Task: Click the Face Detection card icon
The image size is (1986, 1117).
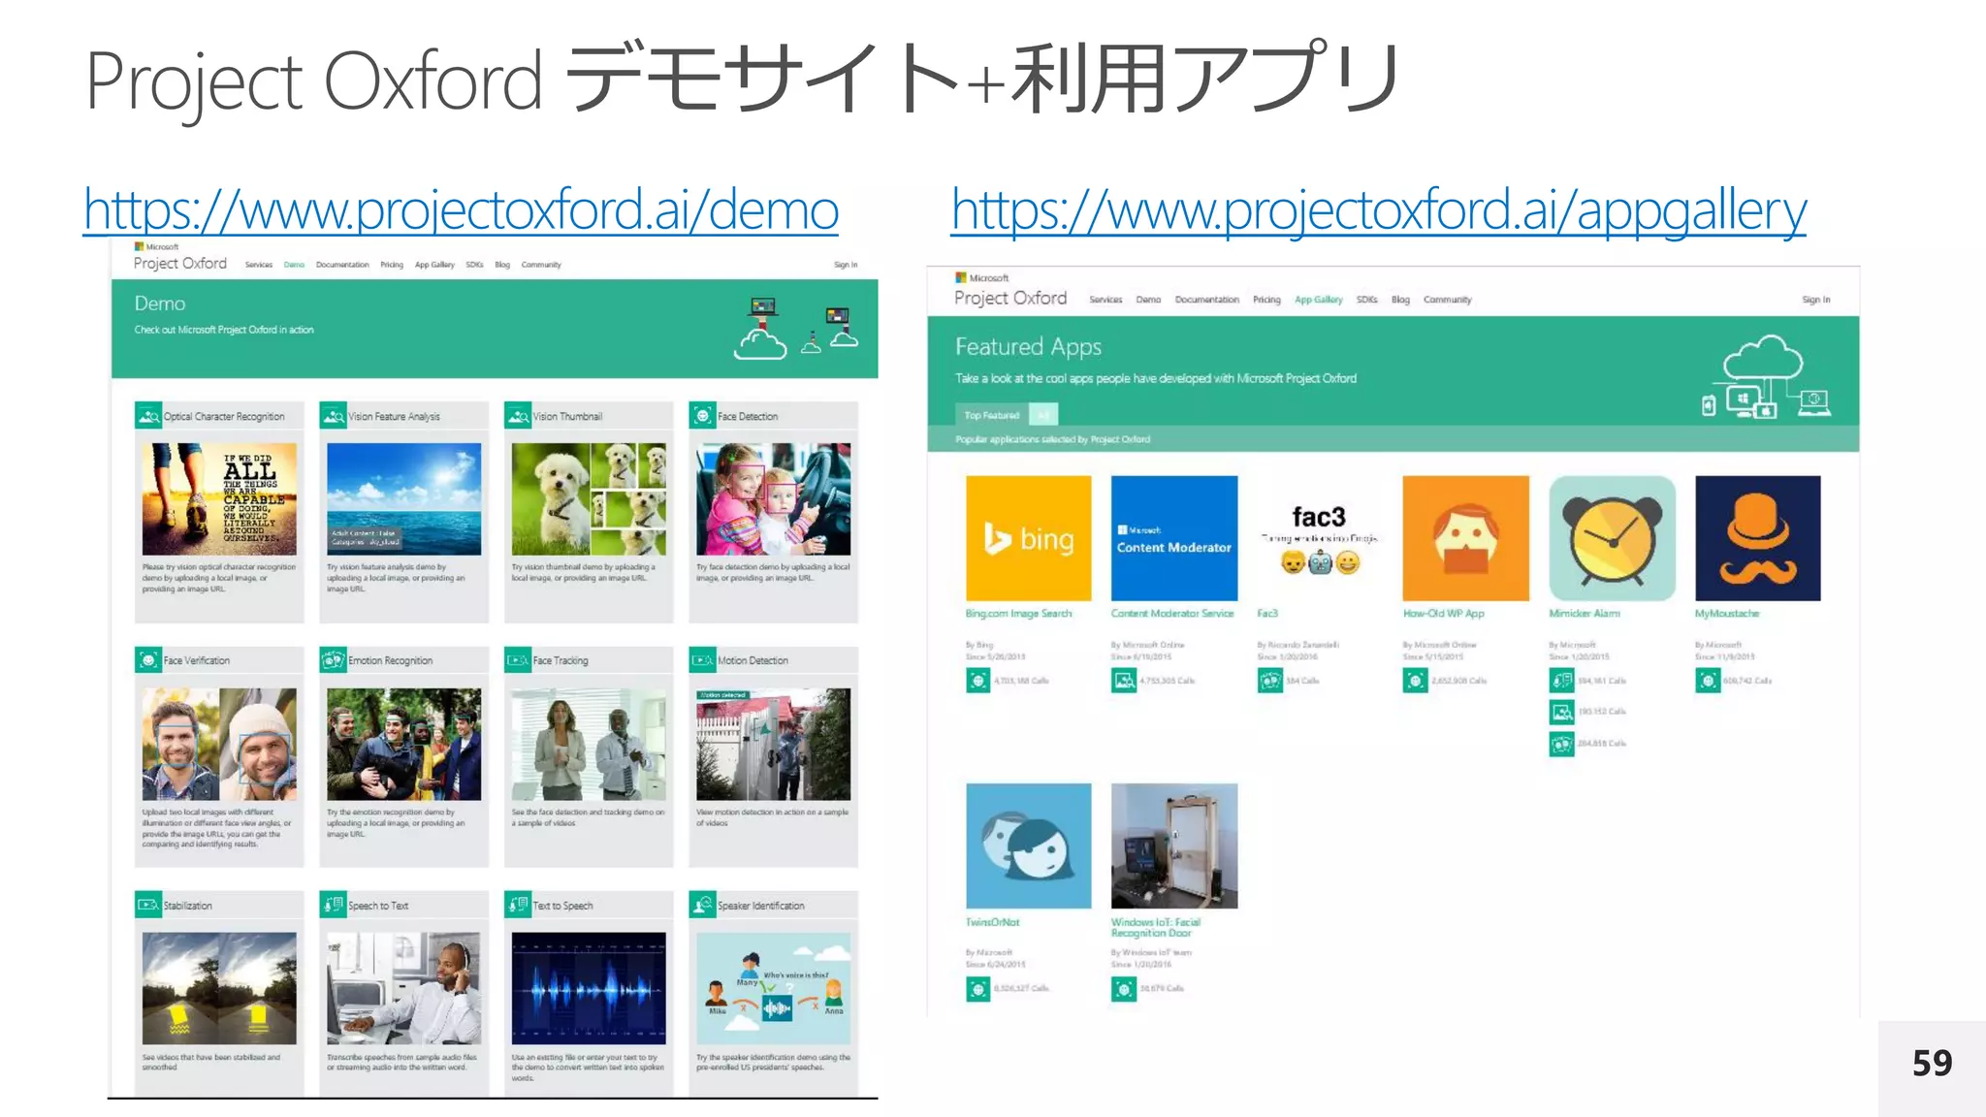Action: [x=702, y=416]
